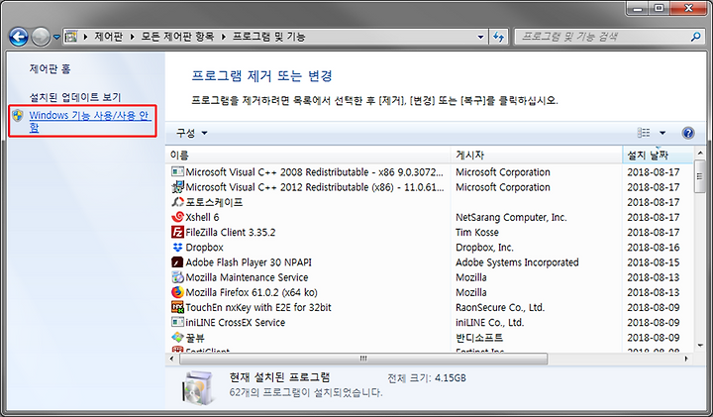Select FileZilla Client 3.35.2 name text
713x417 pixels.
tap(231, 232)
